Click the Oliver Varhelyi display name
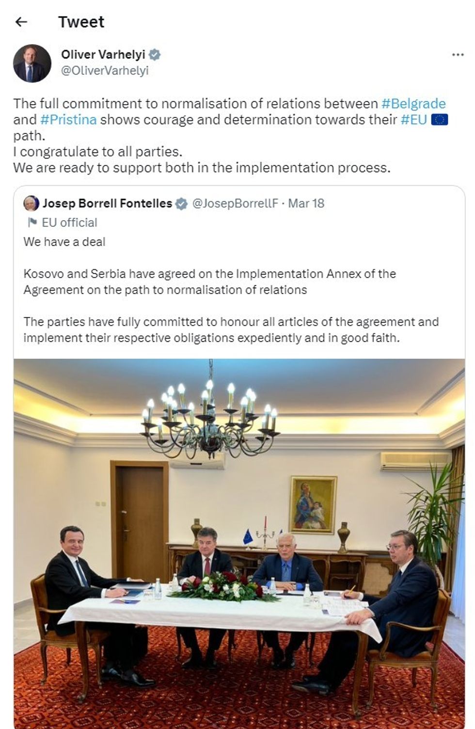475x729 pixels. point(103,54)
